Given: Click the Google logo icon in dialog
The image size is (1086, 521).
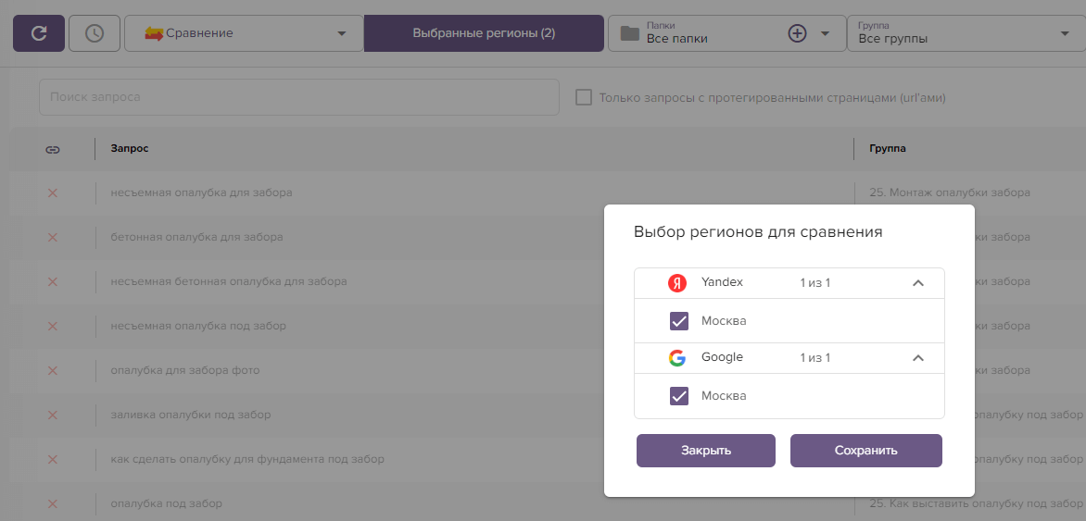Looking at the screenshot, I should tap(676, 358).
